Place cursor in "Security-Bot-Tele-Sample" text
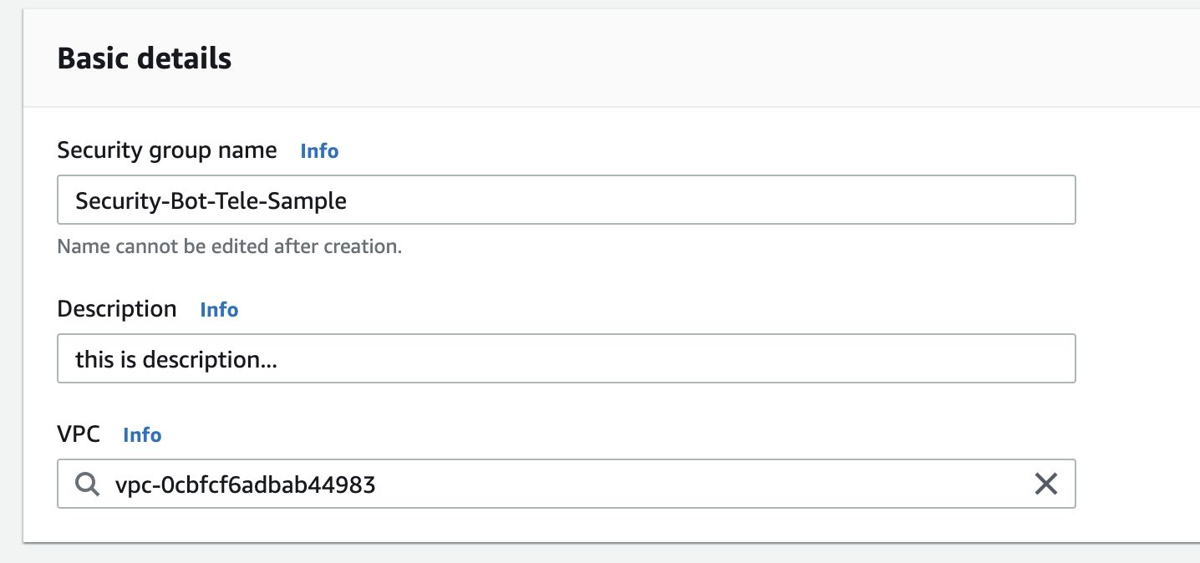This screenshot has width=1200, height=563. click(211, 200)
